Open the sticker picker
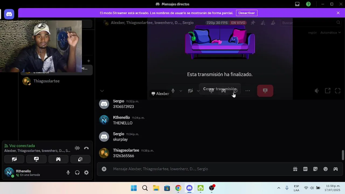Screen dimensions: 345x194 (x=315, y=169)
